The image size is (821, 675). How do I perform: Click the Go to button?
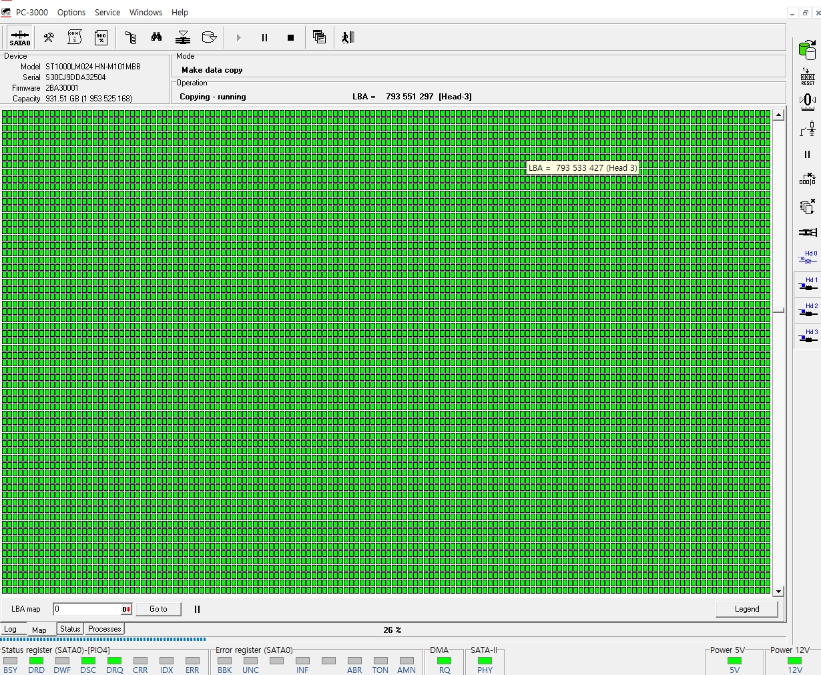pos(158,609)
